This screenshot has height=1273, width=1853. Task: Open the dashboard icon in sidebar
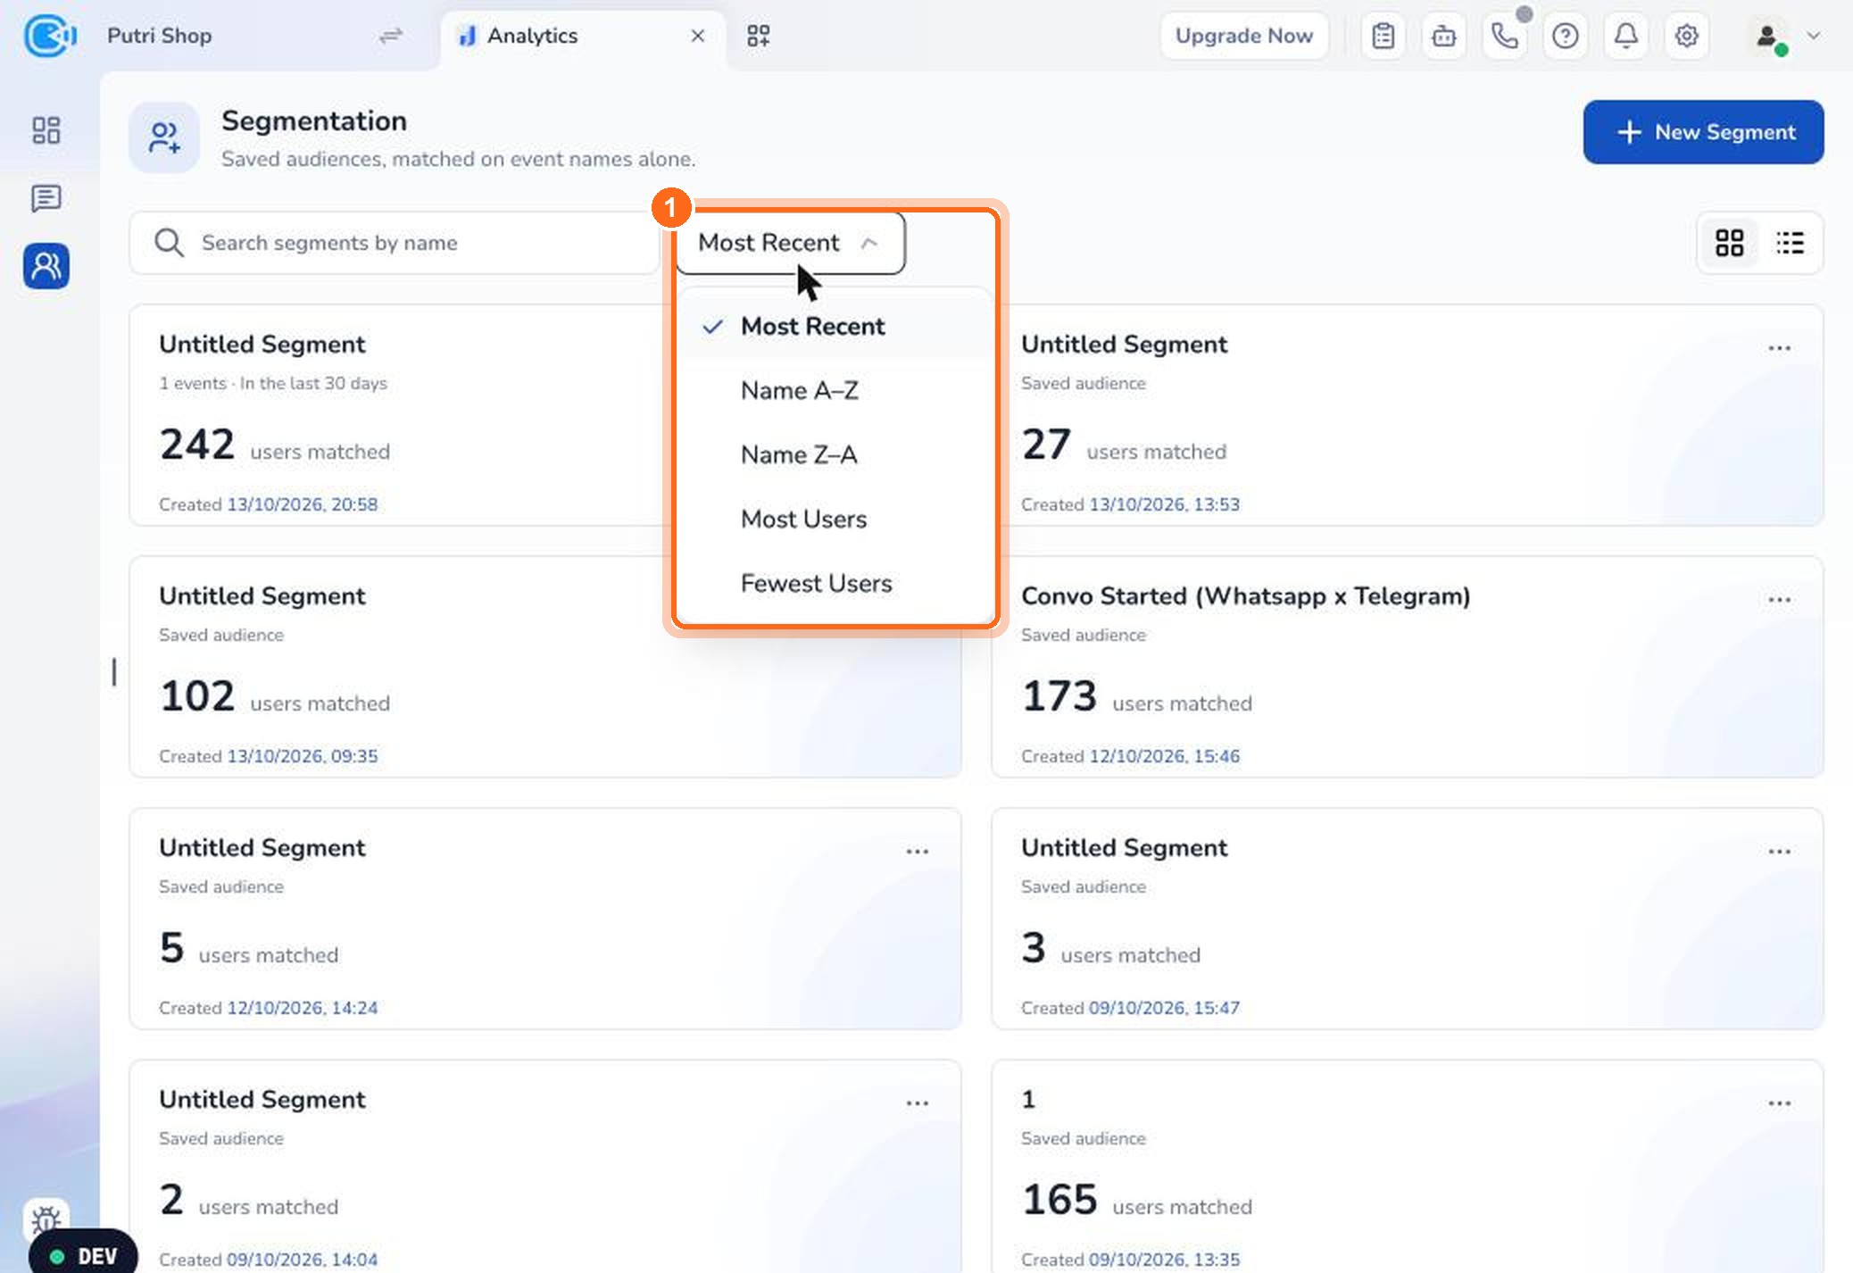click(x=46, y=130)
